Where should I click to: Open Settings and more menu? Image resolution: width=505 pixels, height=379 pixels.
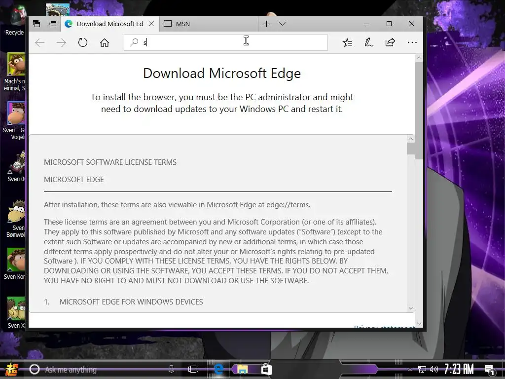click(412, 42)
